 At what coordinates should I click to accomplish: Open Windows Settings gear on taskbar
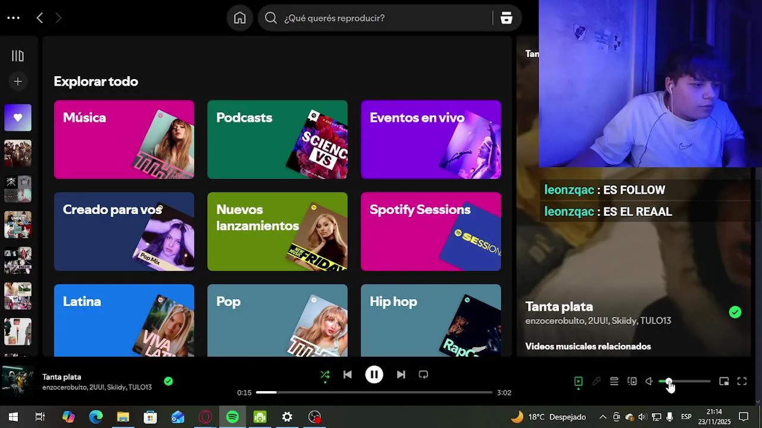(x=288, y=417)
